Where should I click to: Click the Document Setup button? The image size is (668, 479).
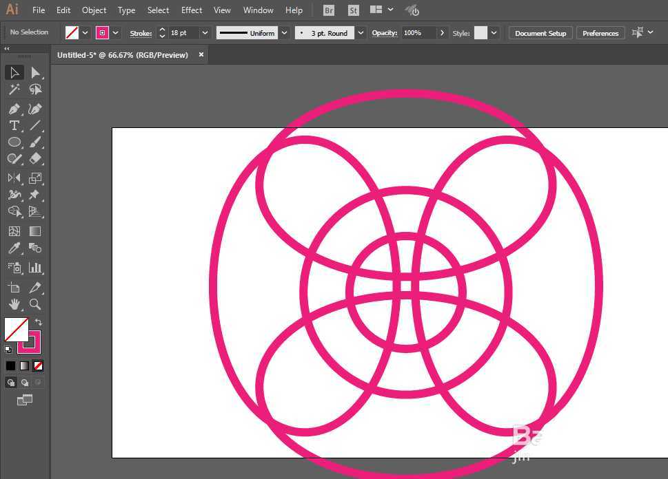point(540,33)
